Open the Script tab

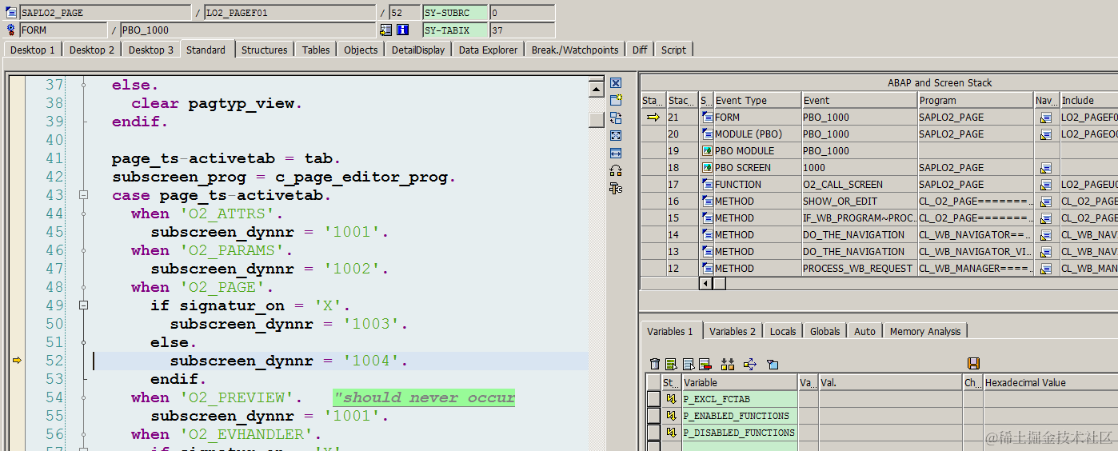coord(673,50)
